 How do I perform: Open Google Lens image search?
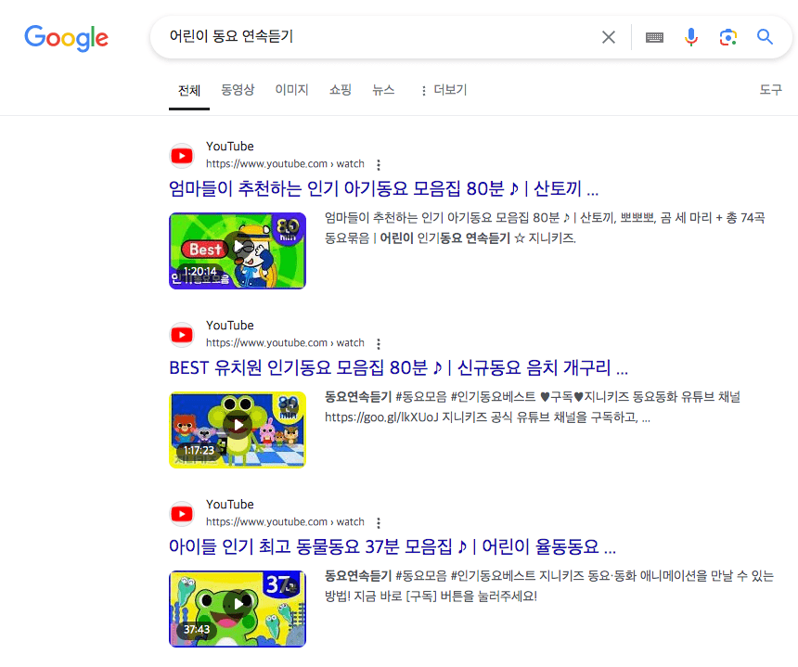coord(727,37)
